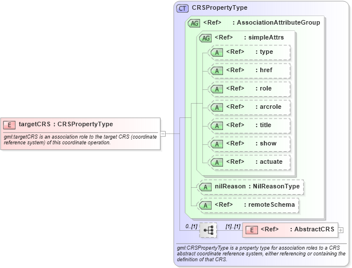Click the E icon of AbstractCRS element

[252, 230]
